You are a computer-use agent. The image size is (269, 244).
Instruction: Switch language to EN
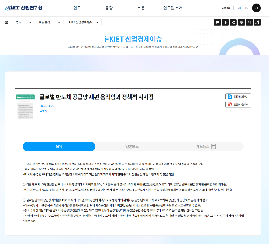tap(247, 8)
